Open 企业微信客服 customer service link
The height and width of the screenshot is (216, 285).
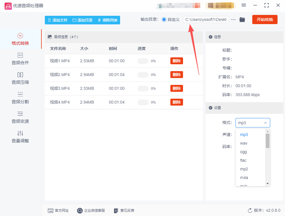pyautogui.click(x=91, y=211)
